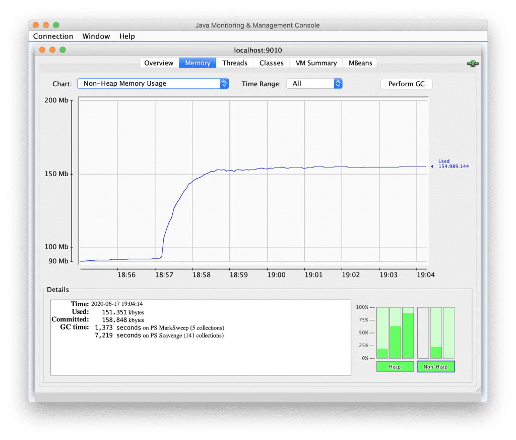516x440 pixels.
Task: Click the last Non-Heap memory pool bar
Action: click(x=449, y=333)
